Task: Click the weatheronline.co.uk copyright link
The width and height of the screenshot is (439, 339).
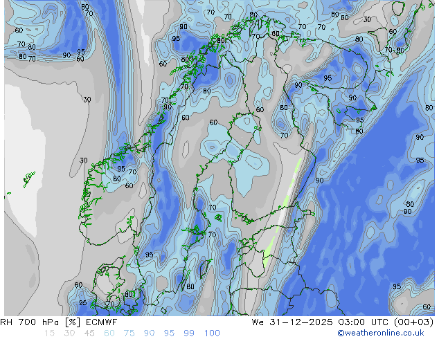Action: [381, 333]
